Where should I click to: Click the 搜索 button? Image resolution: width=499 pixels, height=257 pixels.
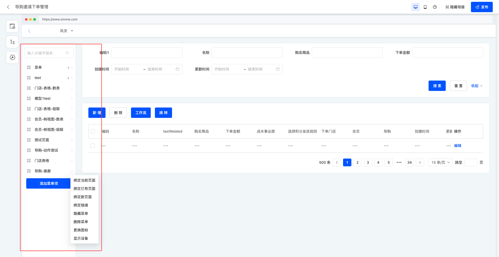[437, 86]
